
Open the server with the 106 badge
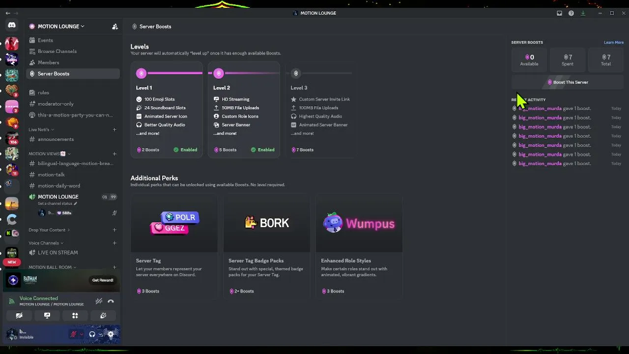point(12,137)
